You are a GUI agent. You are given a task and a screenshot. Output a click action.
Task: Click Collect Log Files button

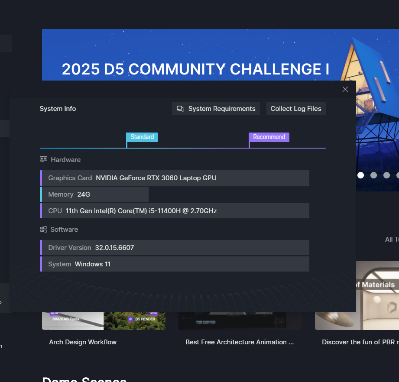[x=296, y=109]
